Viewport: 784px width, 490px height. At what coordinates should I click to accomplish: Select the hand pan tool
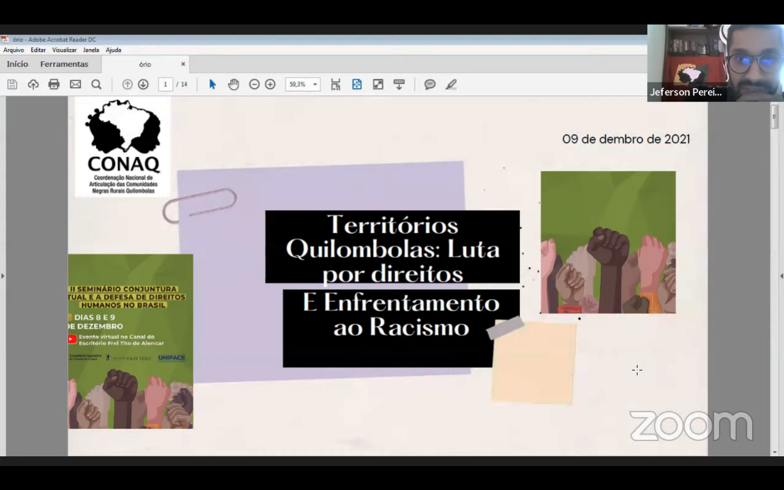point(233,85)
